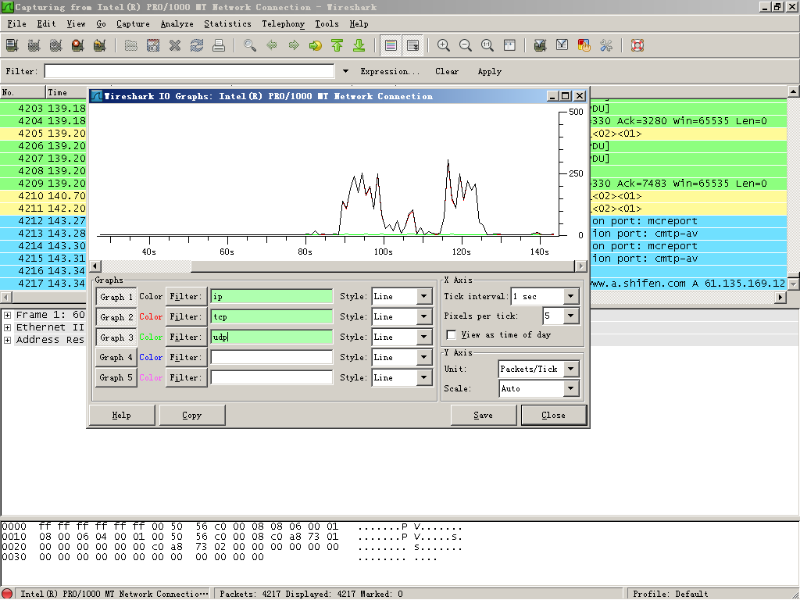
Task: Click the Go to First Packet icon
Action: click(337, 45)
